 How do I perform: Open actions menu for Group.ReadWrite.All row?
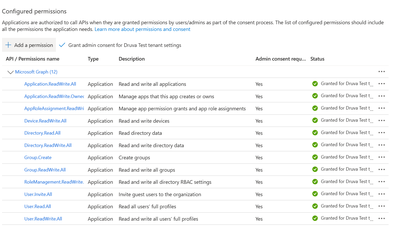[381, 169]
